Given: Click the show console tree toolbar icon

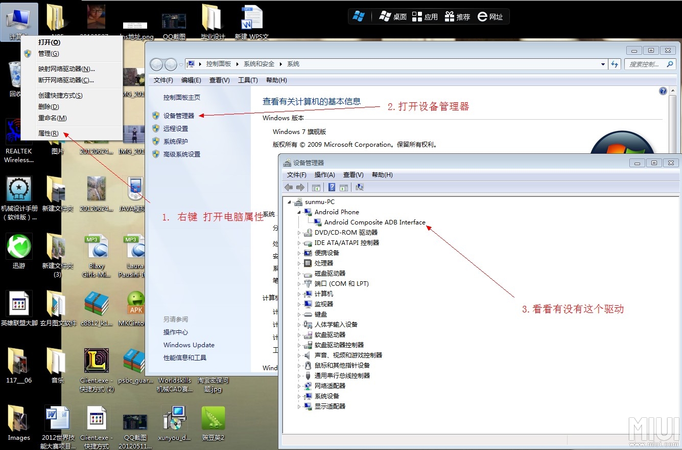Looking at the screenshot, I should point(316,187).
